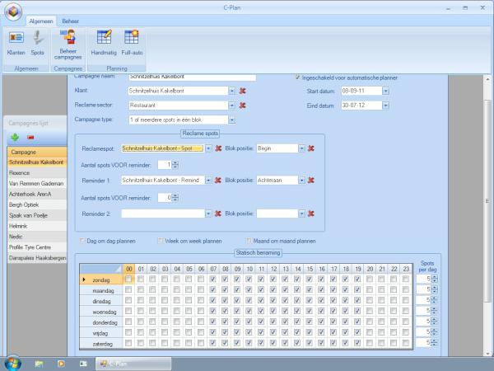494x371 pixels.
Task: Clear Reminder 2 selection with red X
Action: coord(217,214)
